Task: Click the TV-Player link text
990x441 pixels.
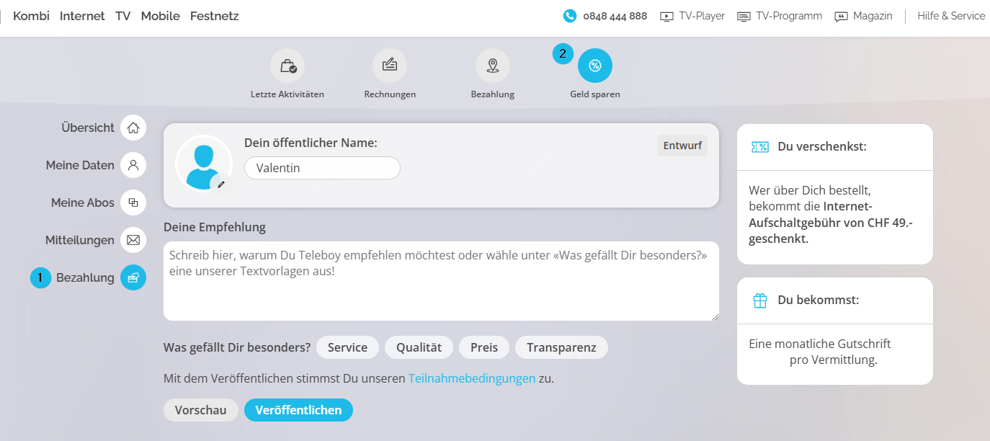Action: 702,16
